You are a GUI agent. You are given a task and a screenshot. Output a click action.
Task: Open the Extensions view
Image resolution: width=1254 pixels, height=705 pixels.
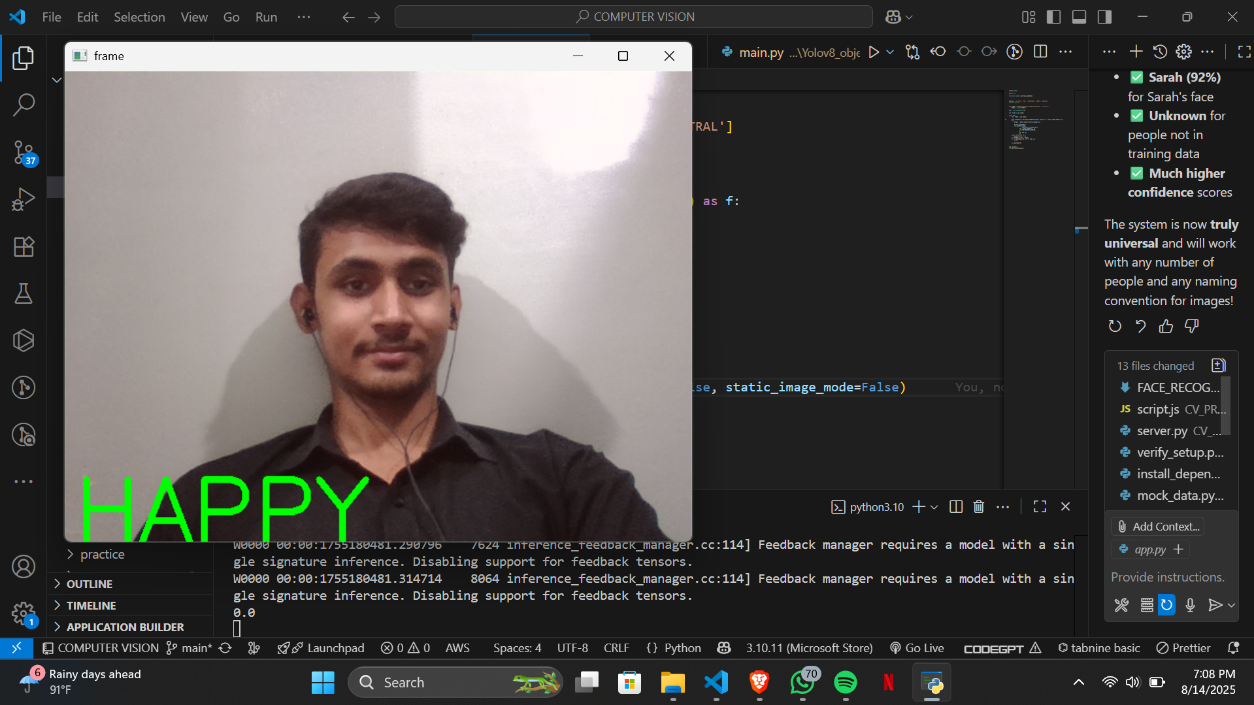(x=24, y=246)
